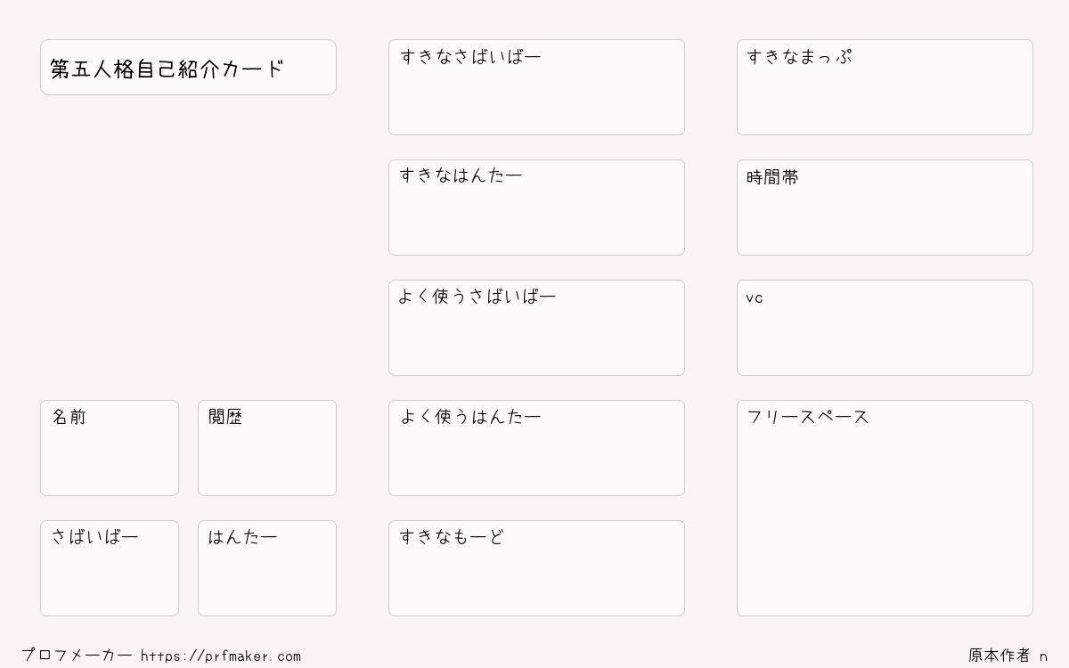The width and height of the screenshot is (1069, 668).
Task: Select the さばいばー field at bottom left
Action: [110, 568]
